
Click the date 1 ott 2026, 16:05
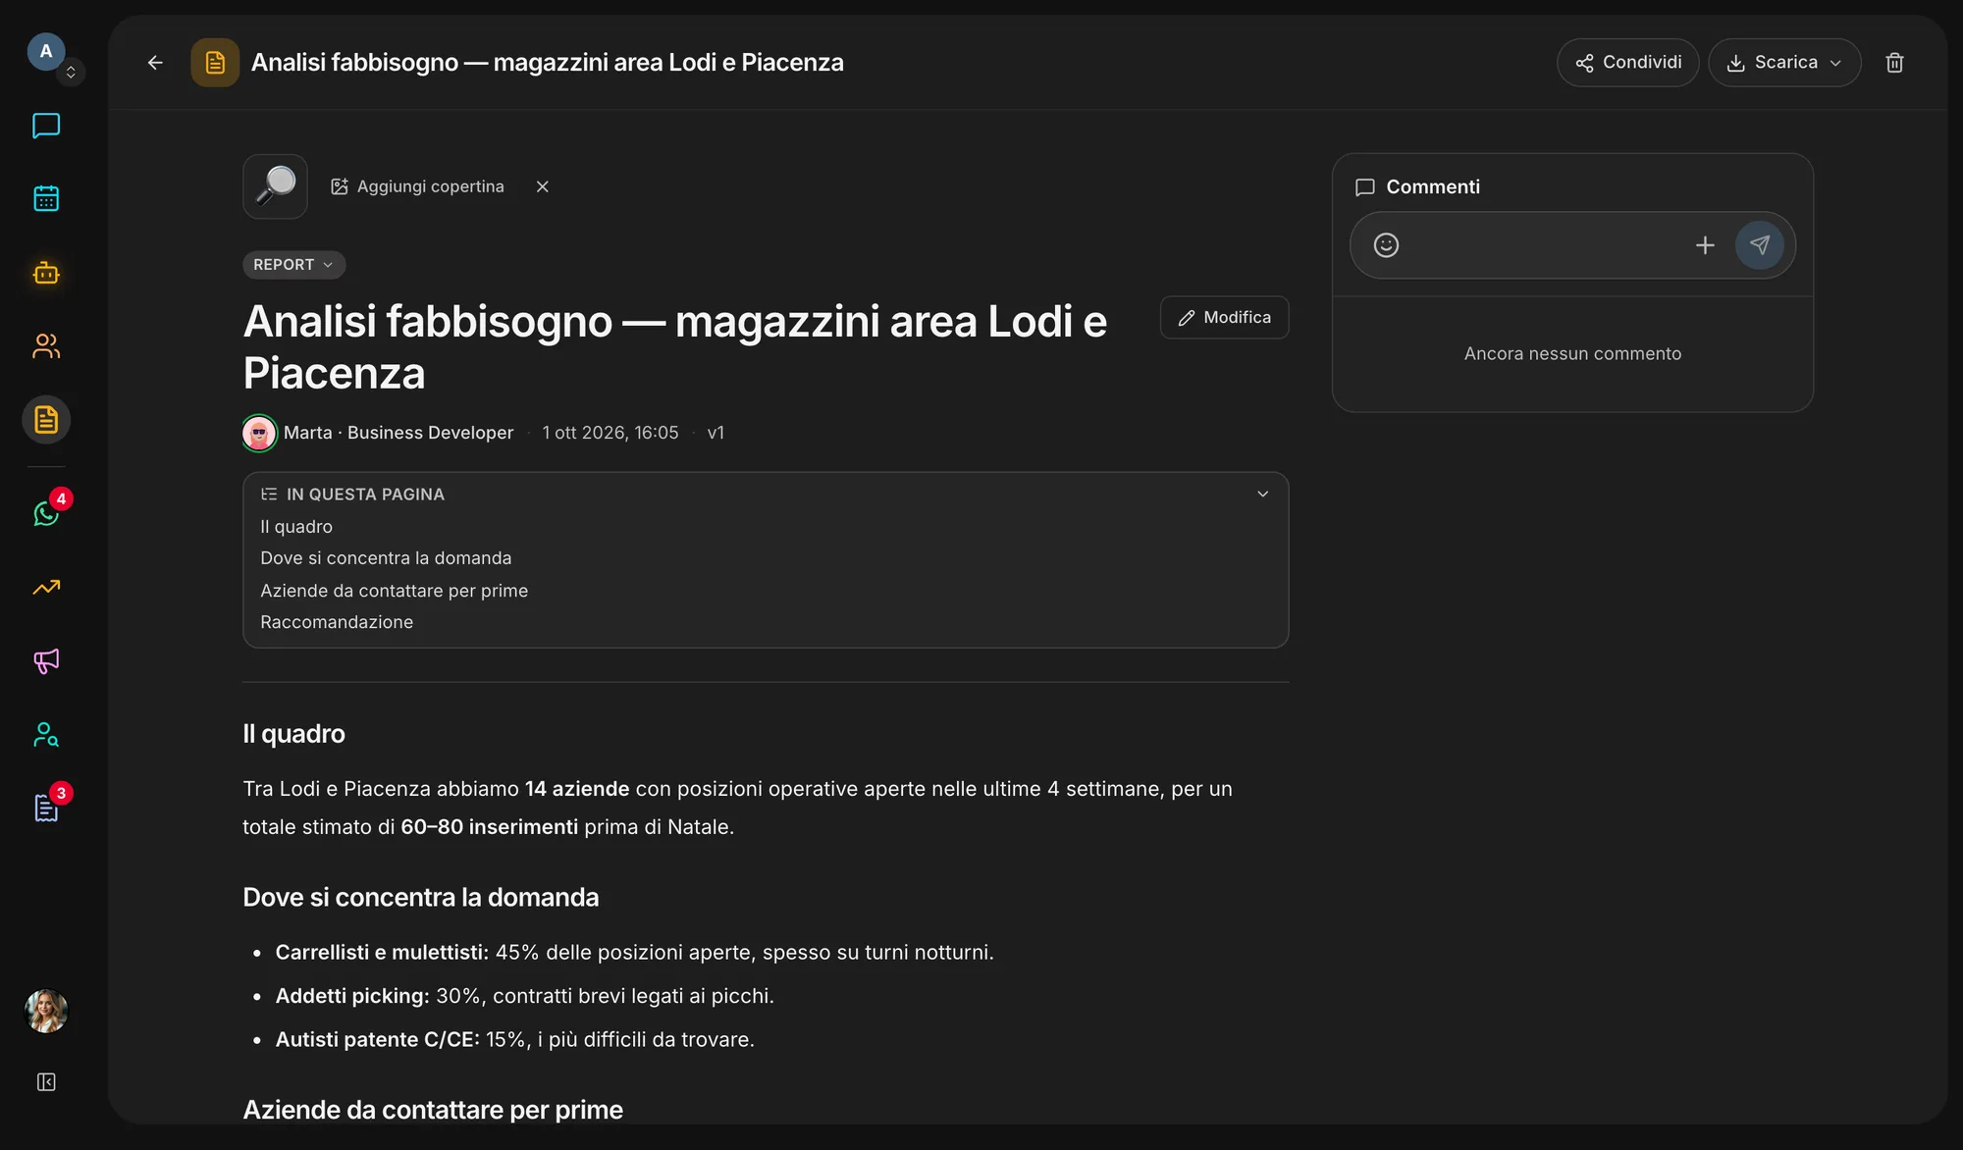pos(610,433)
